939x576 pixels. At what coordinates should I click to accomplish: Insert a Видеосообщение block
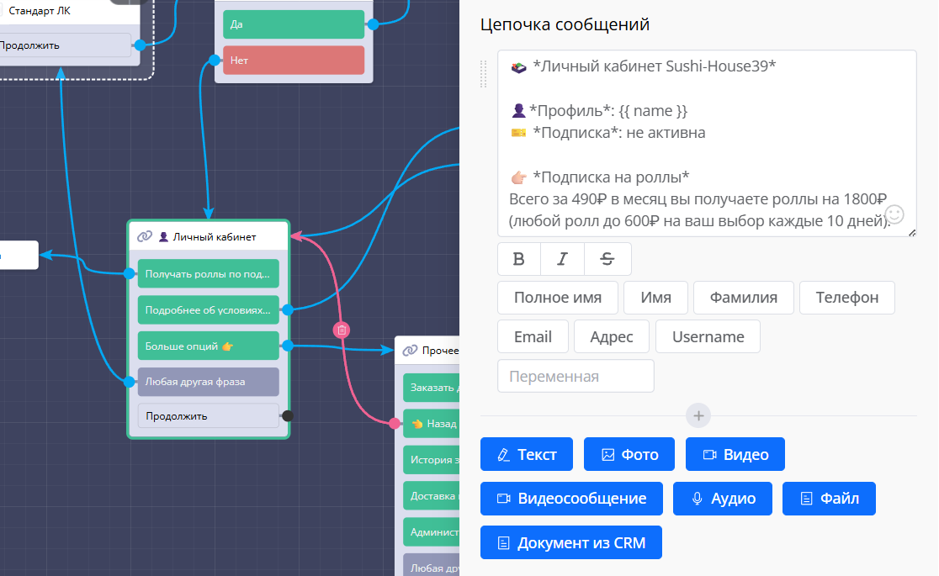(571, 499)
